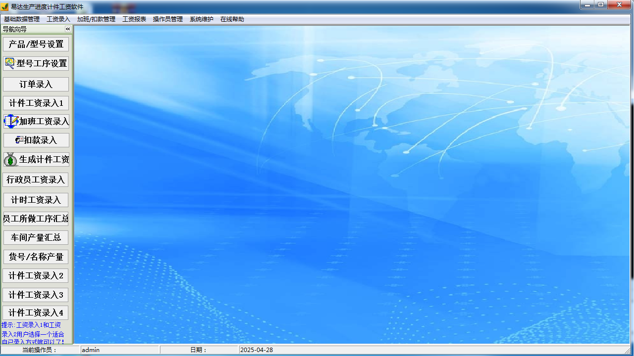Image resolution: width=634 pixels, height=356 pixels.
Task: Open the 在线帮助 menu
Action: 232,19
